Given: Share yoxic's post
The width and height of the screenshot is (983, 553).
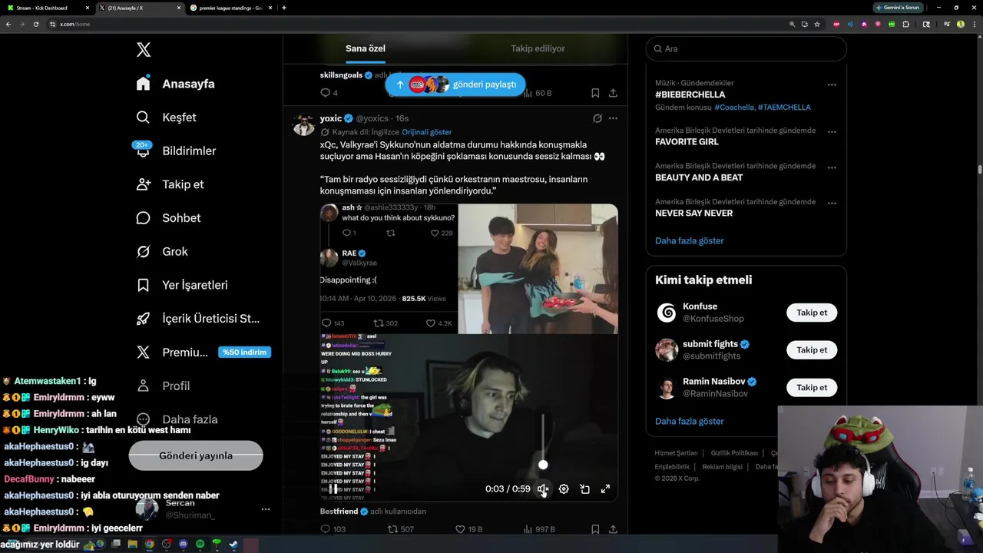Looking at the screenshot, I should click(613, 529).
